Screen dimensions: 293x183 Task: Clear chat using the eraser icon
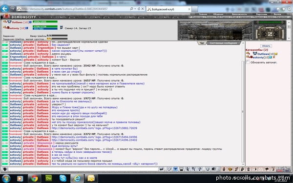169,169
